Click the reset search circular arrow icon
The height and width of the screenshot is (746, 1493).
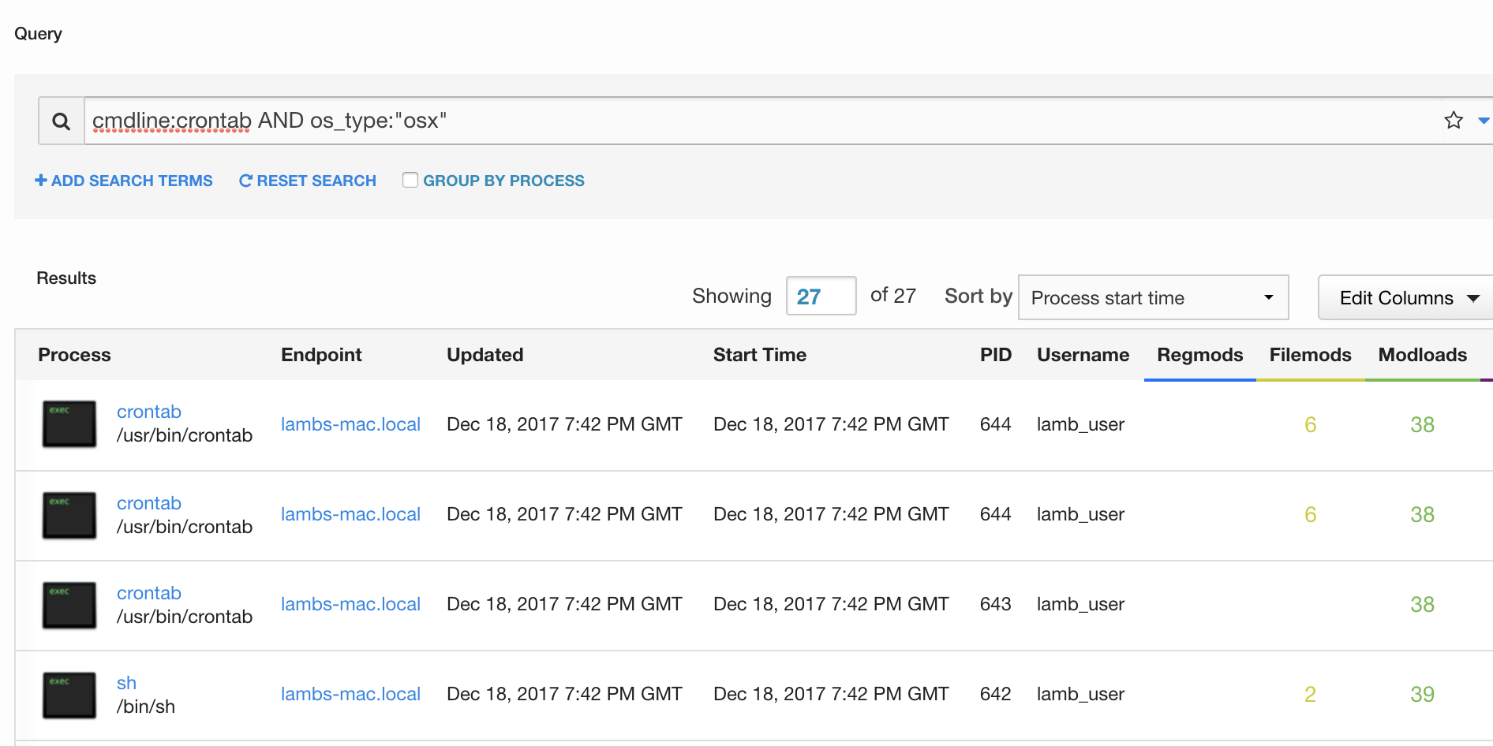pyautogui.click(x=245, y=181)
